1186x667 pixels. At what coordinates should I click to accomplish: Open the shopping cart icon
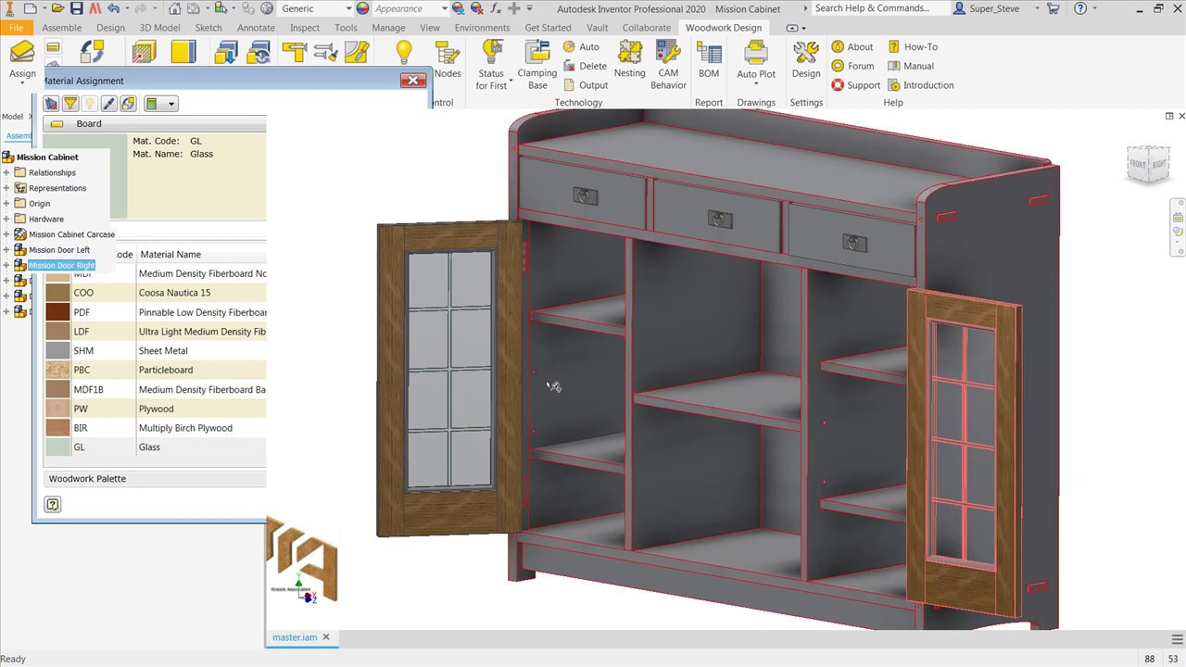pos(1053,8)
